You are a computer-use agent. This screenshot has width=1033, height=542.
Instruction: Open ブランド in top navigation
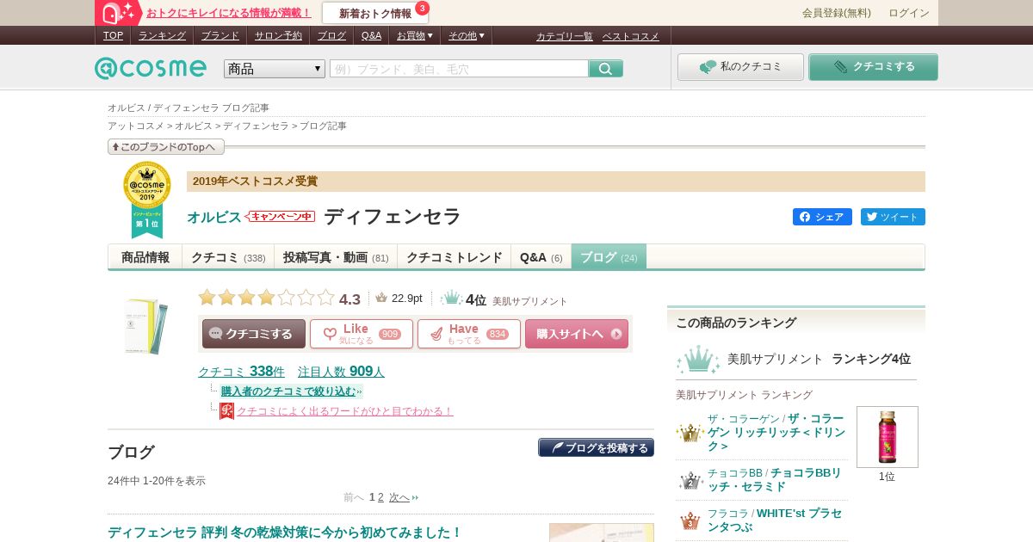pyautogui.click(x=220, y=35)
